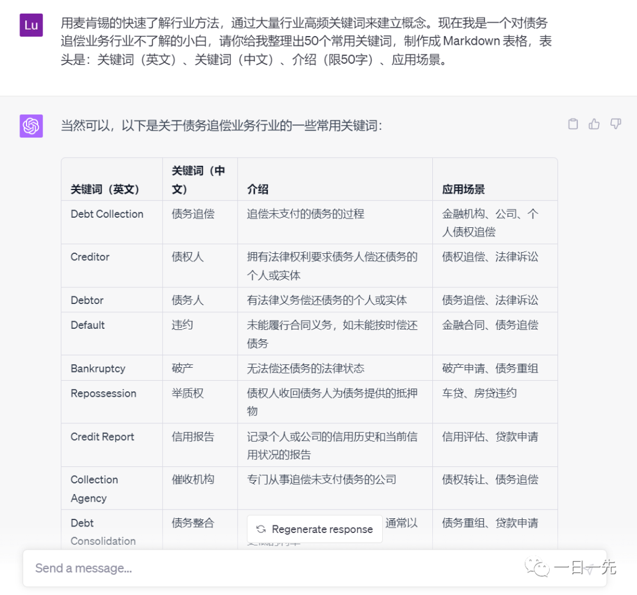Click the 介绍 column header

(x=258, y=189)
